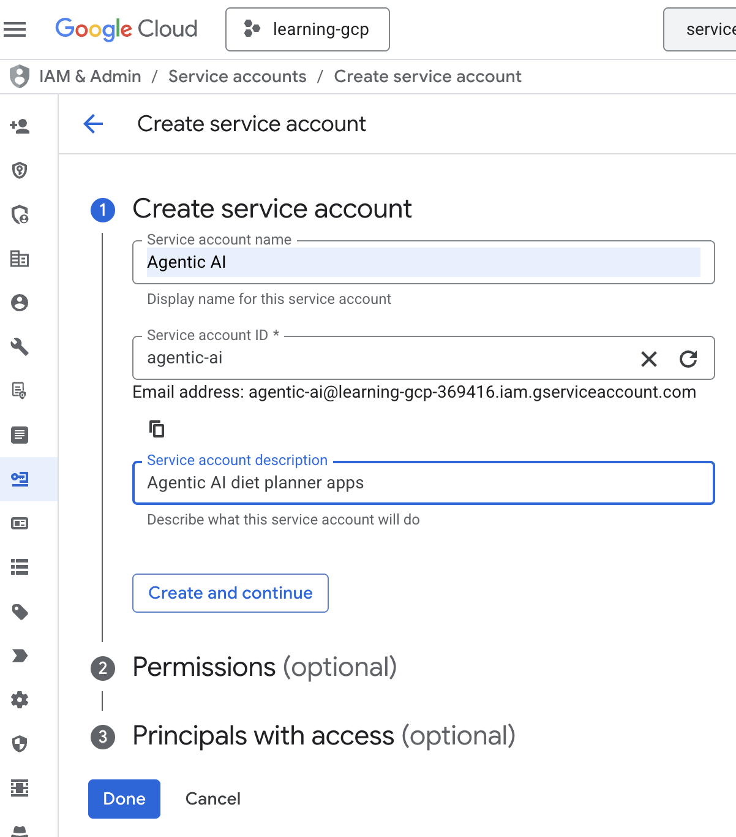This screenshot has width=736, height=837.
Task: Open Settings gear icon in sidebar
Action: [20, 700]
